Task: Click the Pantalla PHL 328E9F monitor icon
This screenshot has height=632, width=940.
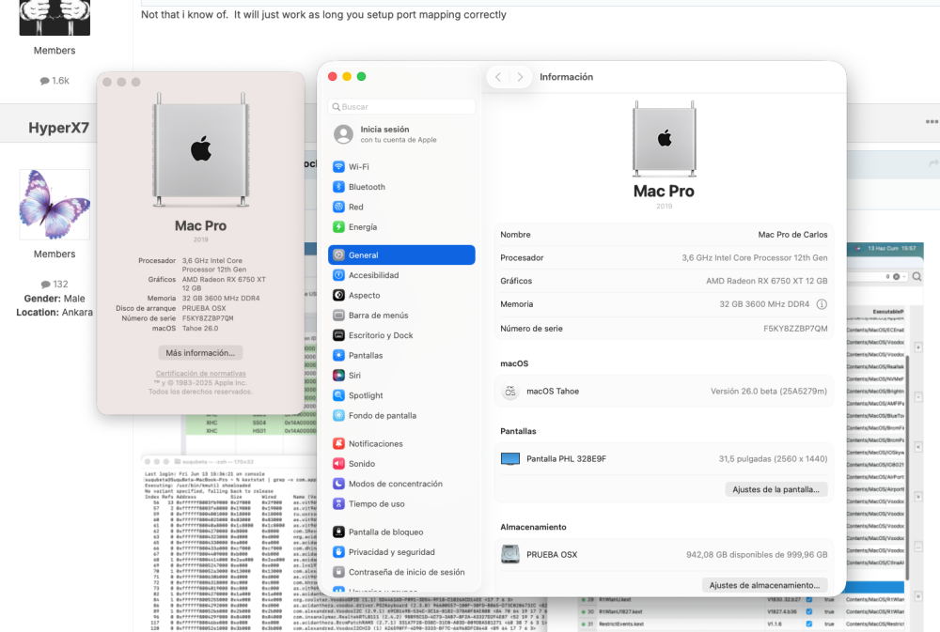Action: [x=510, y=459]
